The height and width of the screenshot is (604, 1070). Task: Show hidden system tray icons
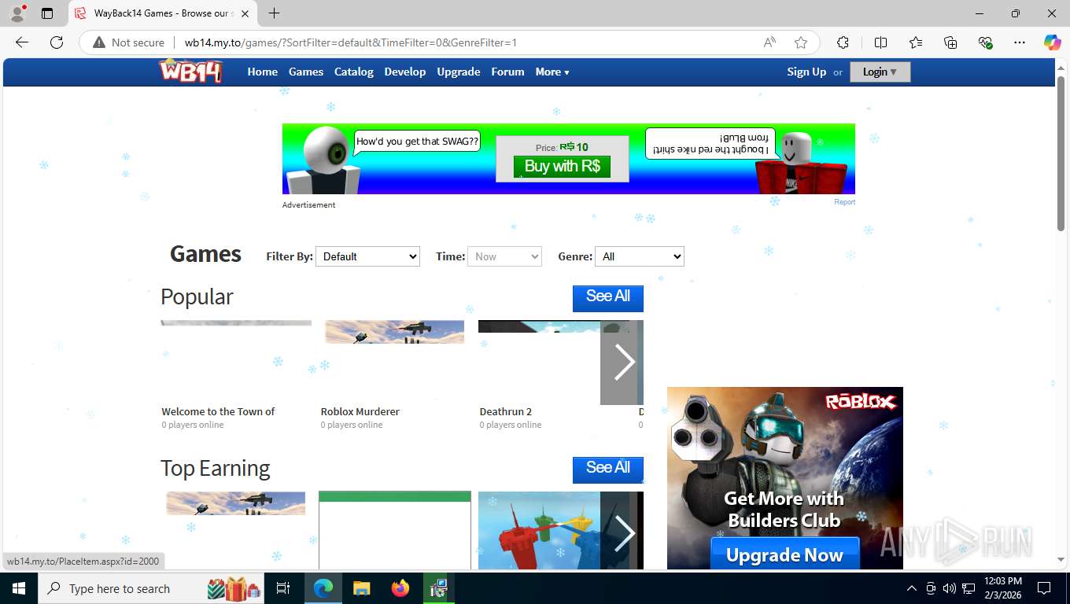click(x=912, y=588)
